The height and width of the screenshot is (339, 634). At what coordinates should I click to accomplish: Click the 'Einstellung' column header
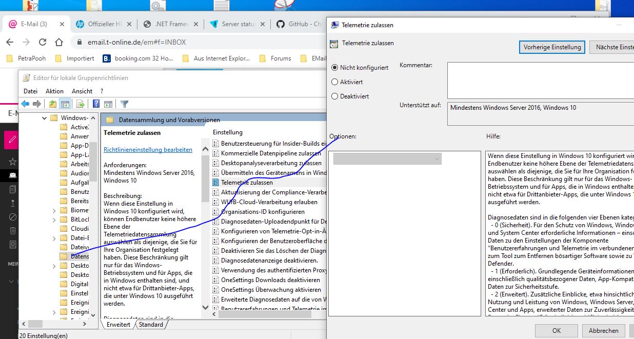[228, 132]
